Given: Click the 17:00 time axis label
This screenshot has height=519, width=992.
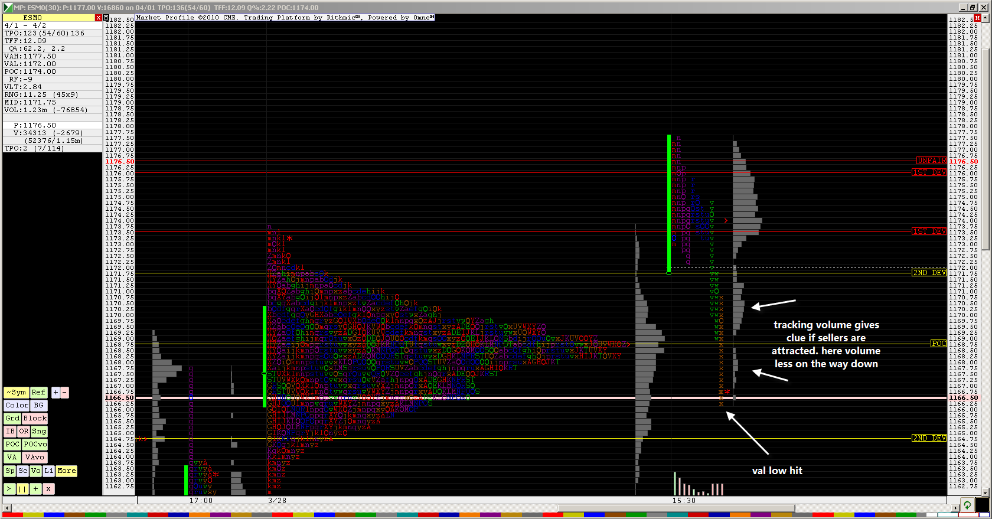Looking at the screenshot, I should 201,501.
